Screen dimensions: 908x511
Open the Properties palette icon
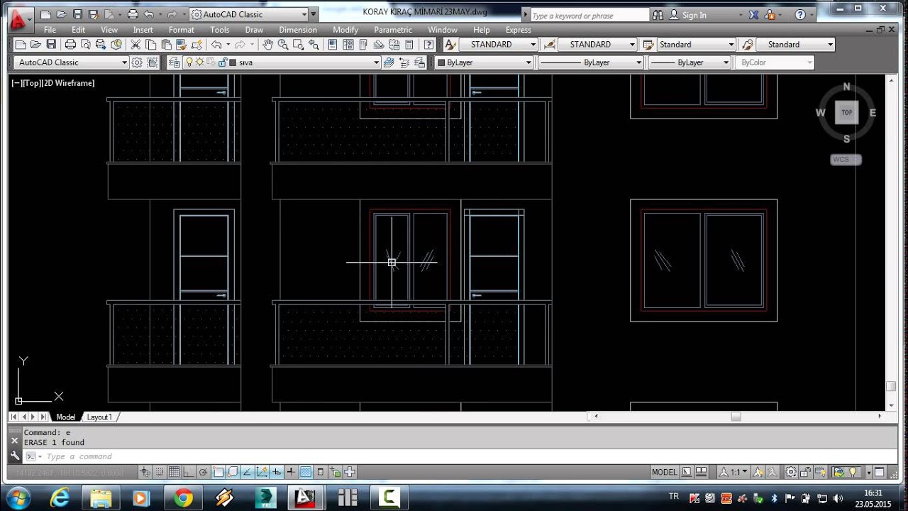click(332, 44)
